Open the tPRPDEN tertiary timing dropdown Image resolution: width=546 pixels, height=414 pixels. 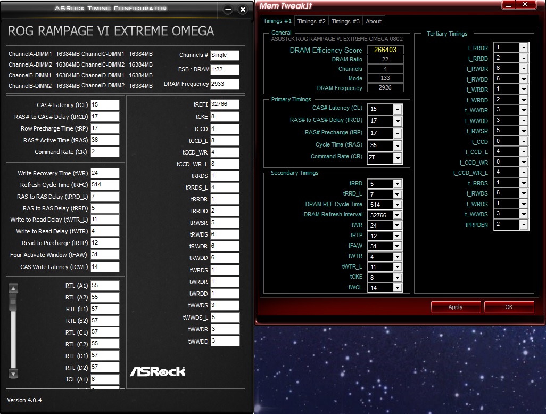pyautogui.click(x=524, y=225)
